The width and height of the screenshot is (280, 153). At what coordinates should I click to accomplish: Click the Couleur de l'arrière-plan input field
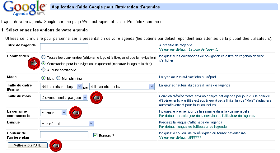point(64,135)
